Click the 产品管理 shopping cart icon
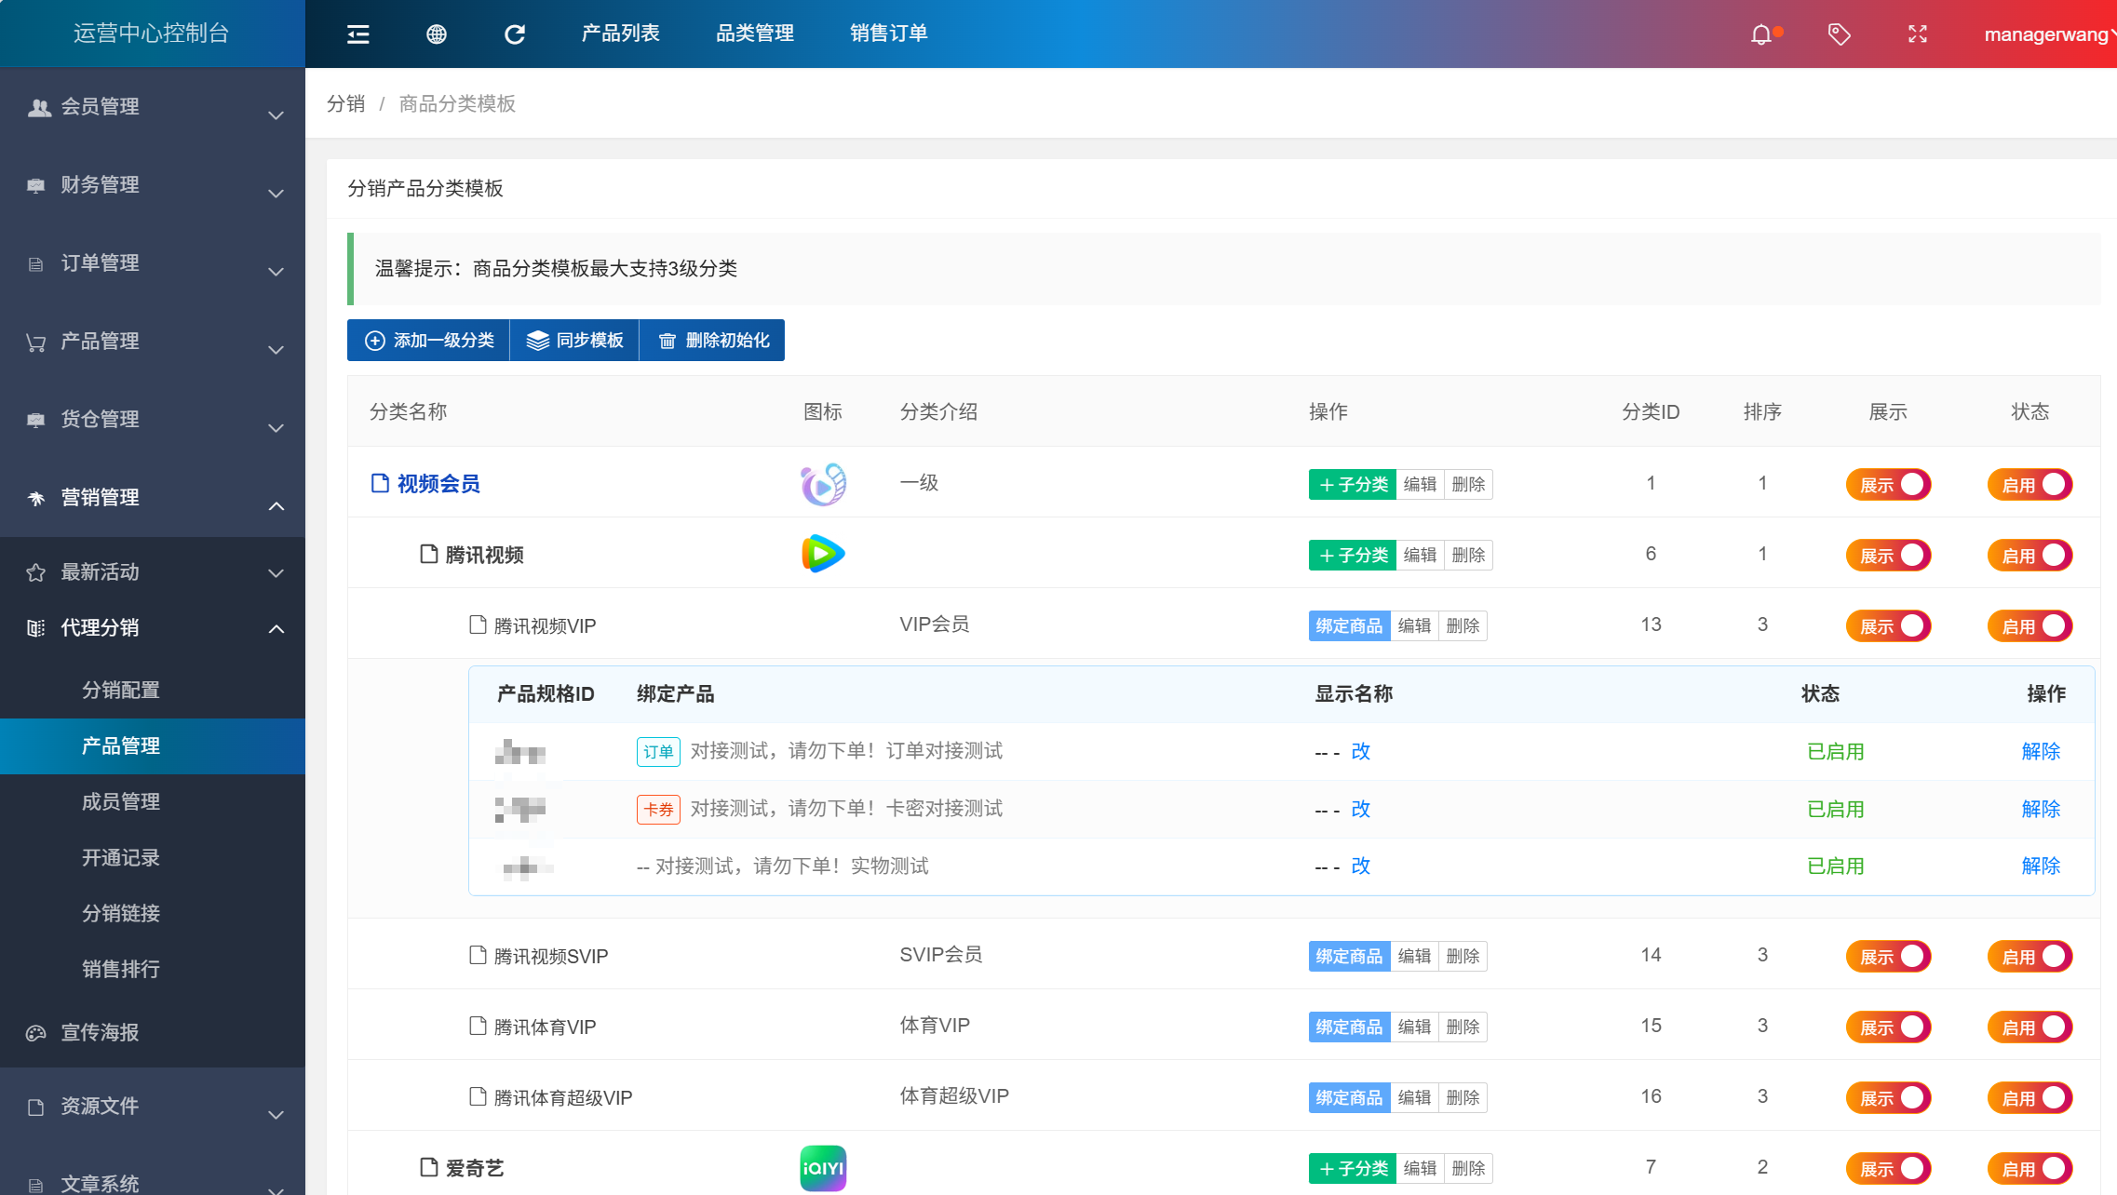This screenshot has height=1195, width=2117. (36, 342)
